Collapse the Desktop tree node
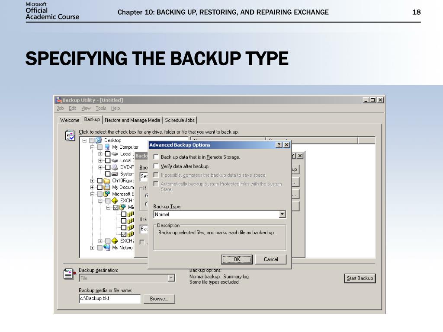 84,140
